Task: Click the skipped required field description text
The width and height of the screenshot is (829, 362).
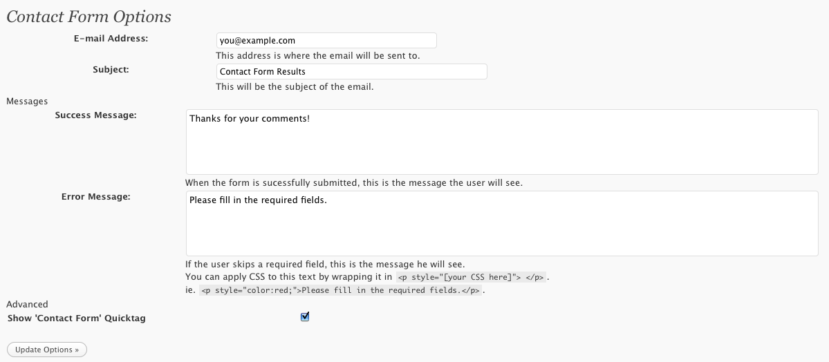Action: click(x=325, y=265)
